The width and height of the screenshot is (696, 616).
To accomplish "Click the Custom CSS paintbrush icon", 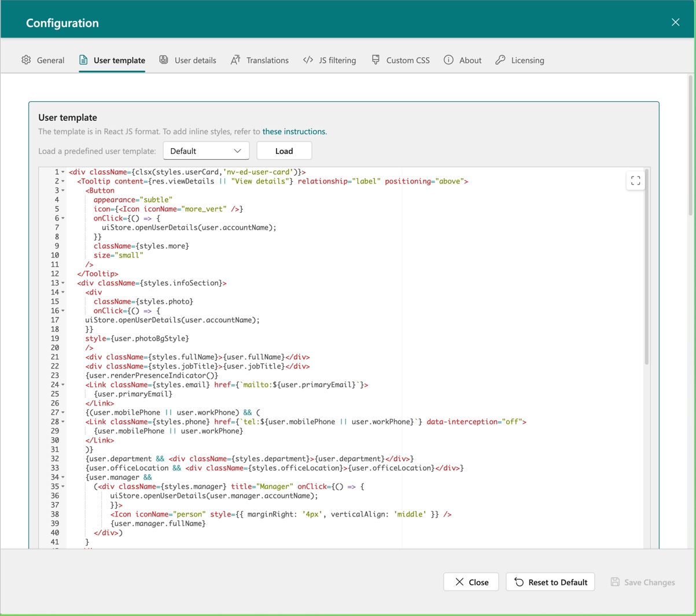I will coord(375,60).
